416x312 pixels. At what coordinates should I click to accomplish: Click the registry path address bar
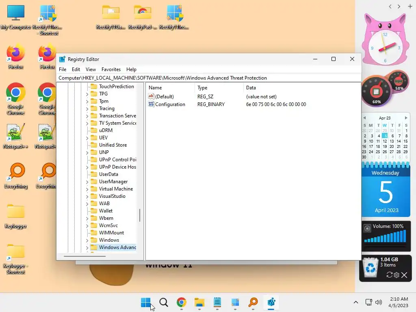[x=209, y=78]
